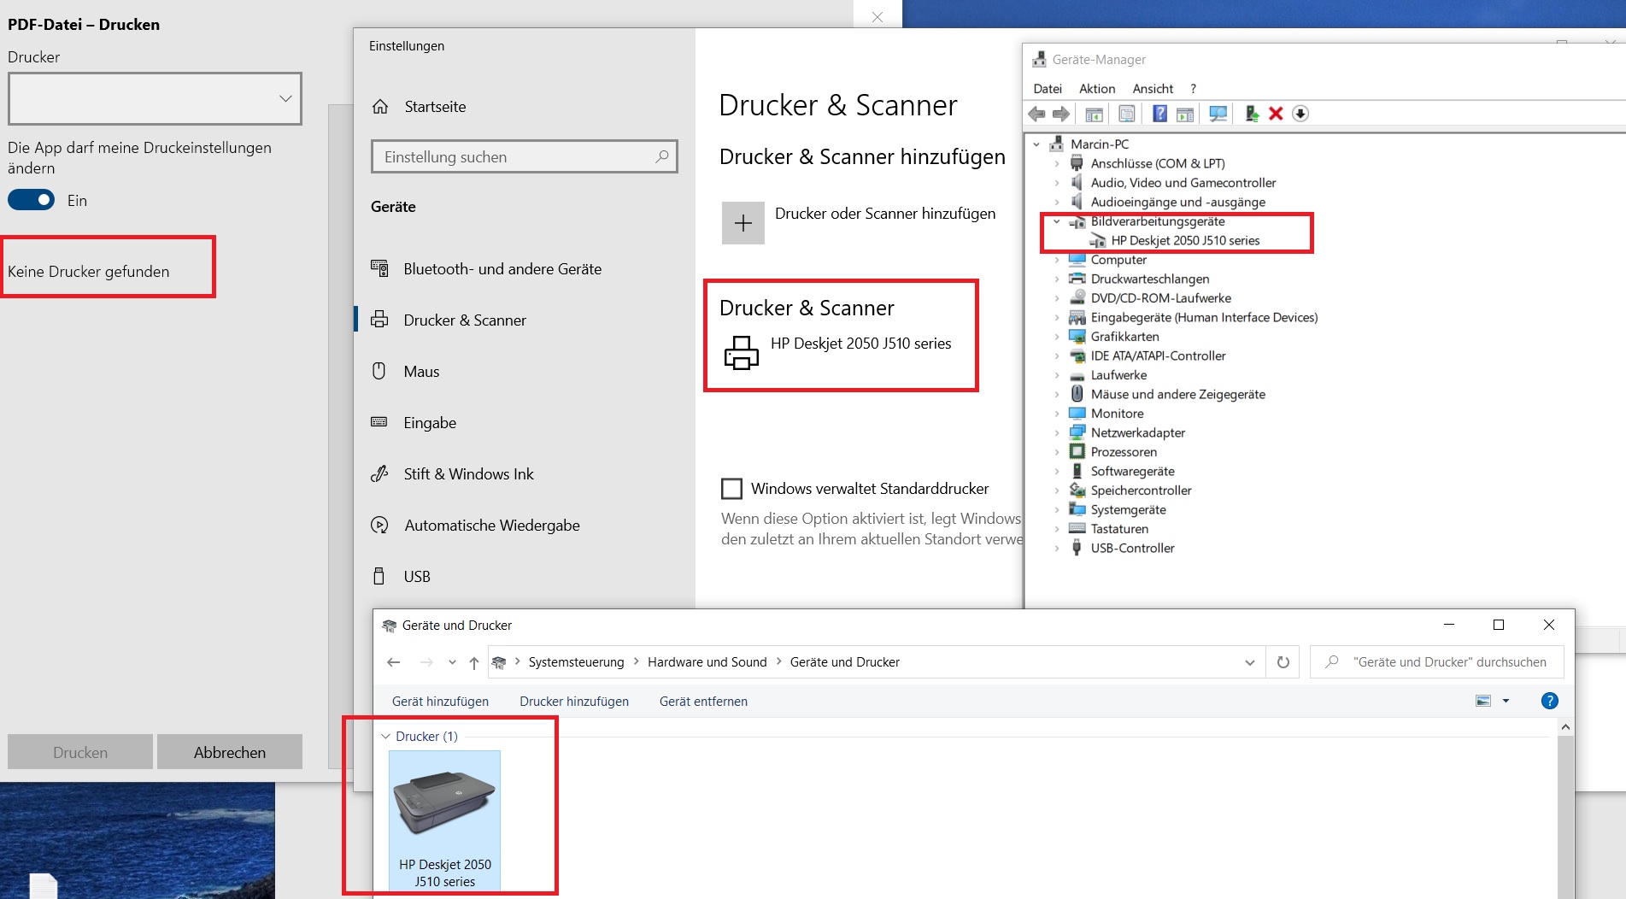Click Back arrow in Geräte-Manager toolbar
1626x899 pixels.
[1037, 114]
